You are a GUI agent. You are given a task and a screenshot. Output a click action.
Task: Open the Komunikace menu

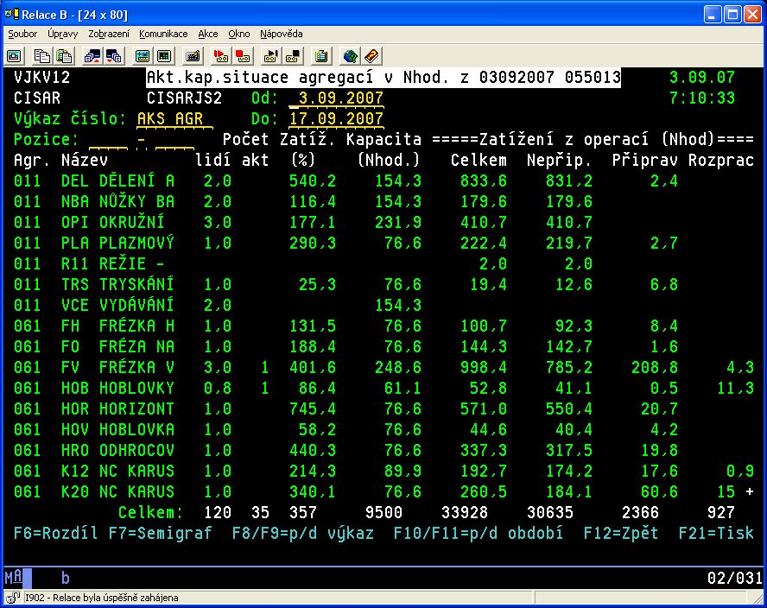pos(163,34)
